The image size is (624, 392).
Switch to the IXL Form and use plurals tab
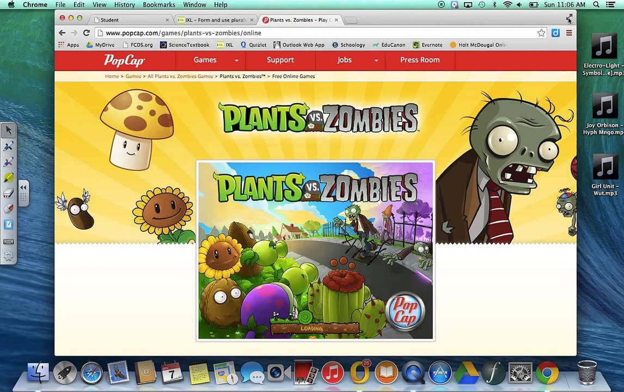pos(215,20)
